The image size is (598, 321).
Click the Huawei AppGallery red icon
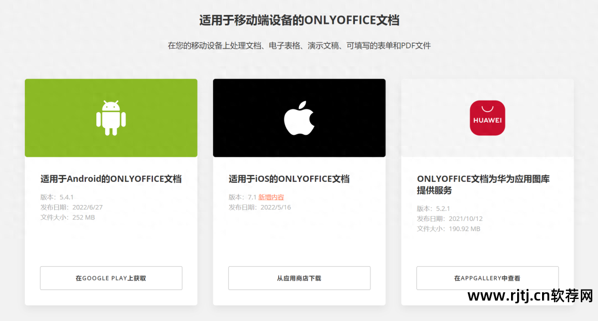tap(487, 118)
